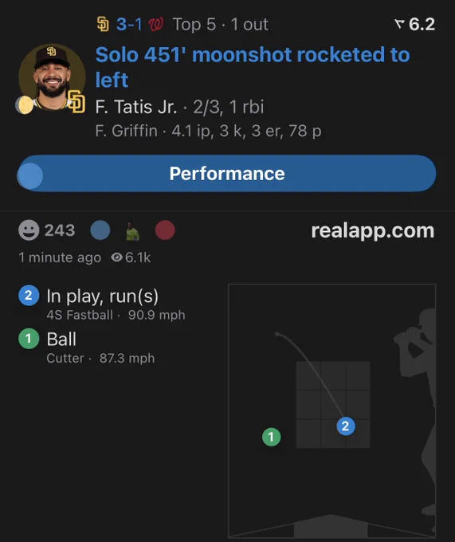Tap blue pitch 2 marker in strike zone

(x=346, y=426)
